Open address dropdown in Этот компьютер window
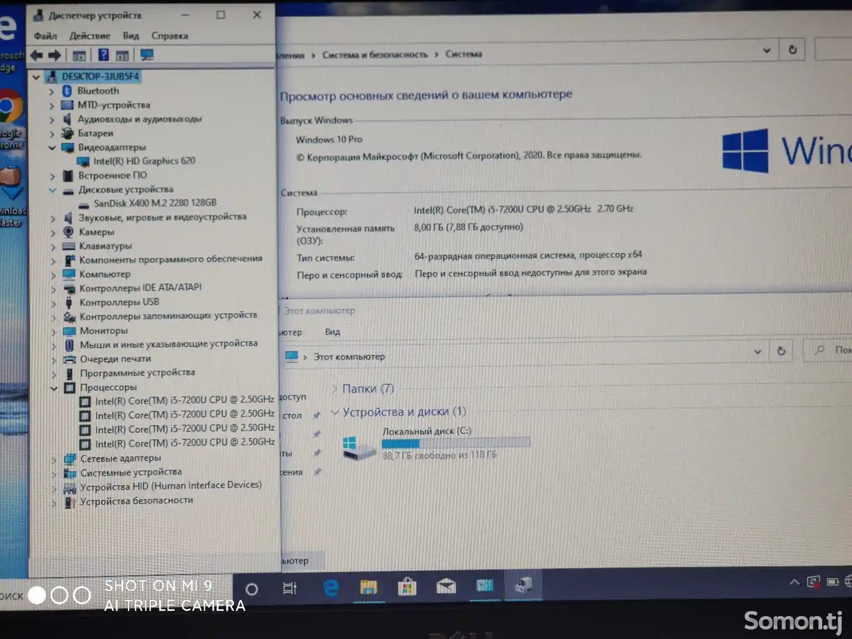Viewport: 852px width, 639px height. (x=757, y=351)
